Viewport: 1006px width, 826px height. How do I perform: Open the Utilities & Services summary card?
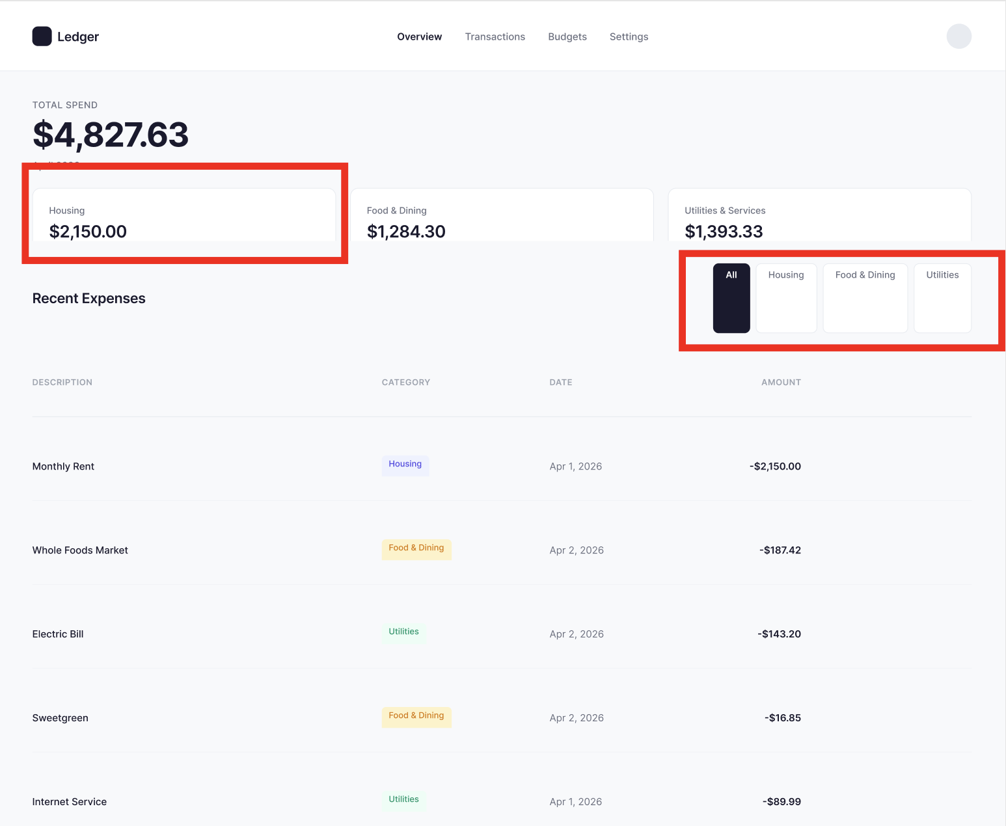point(819,216)
